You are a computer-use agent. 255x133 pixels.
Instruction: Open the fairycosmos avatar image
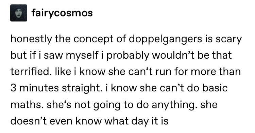[19, 13]
